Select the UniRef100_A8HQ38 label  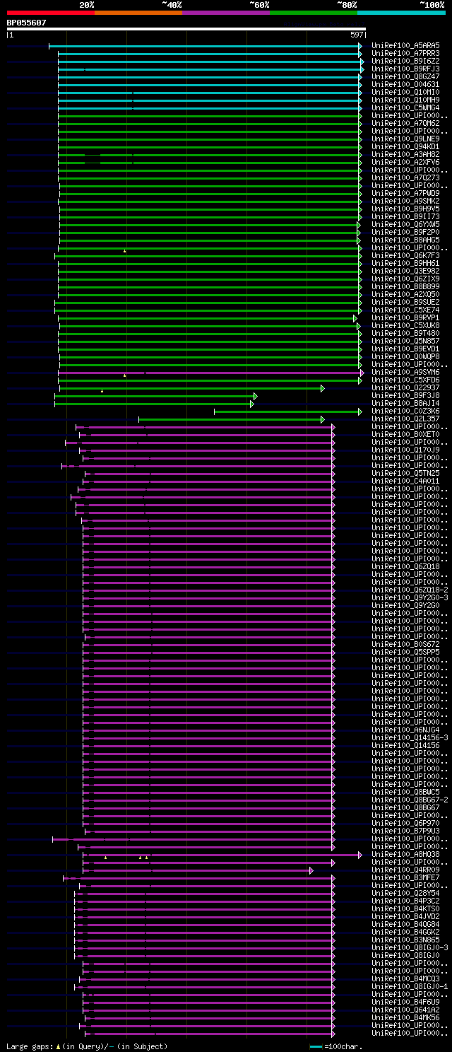click(x=405, y=854)
